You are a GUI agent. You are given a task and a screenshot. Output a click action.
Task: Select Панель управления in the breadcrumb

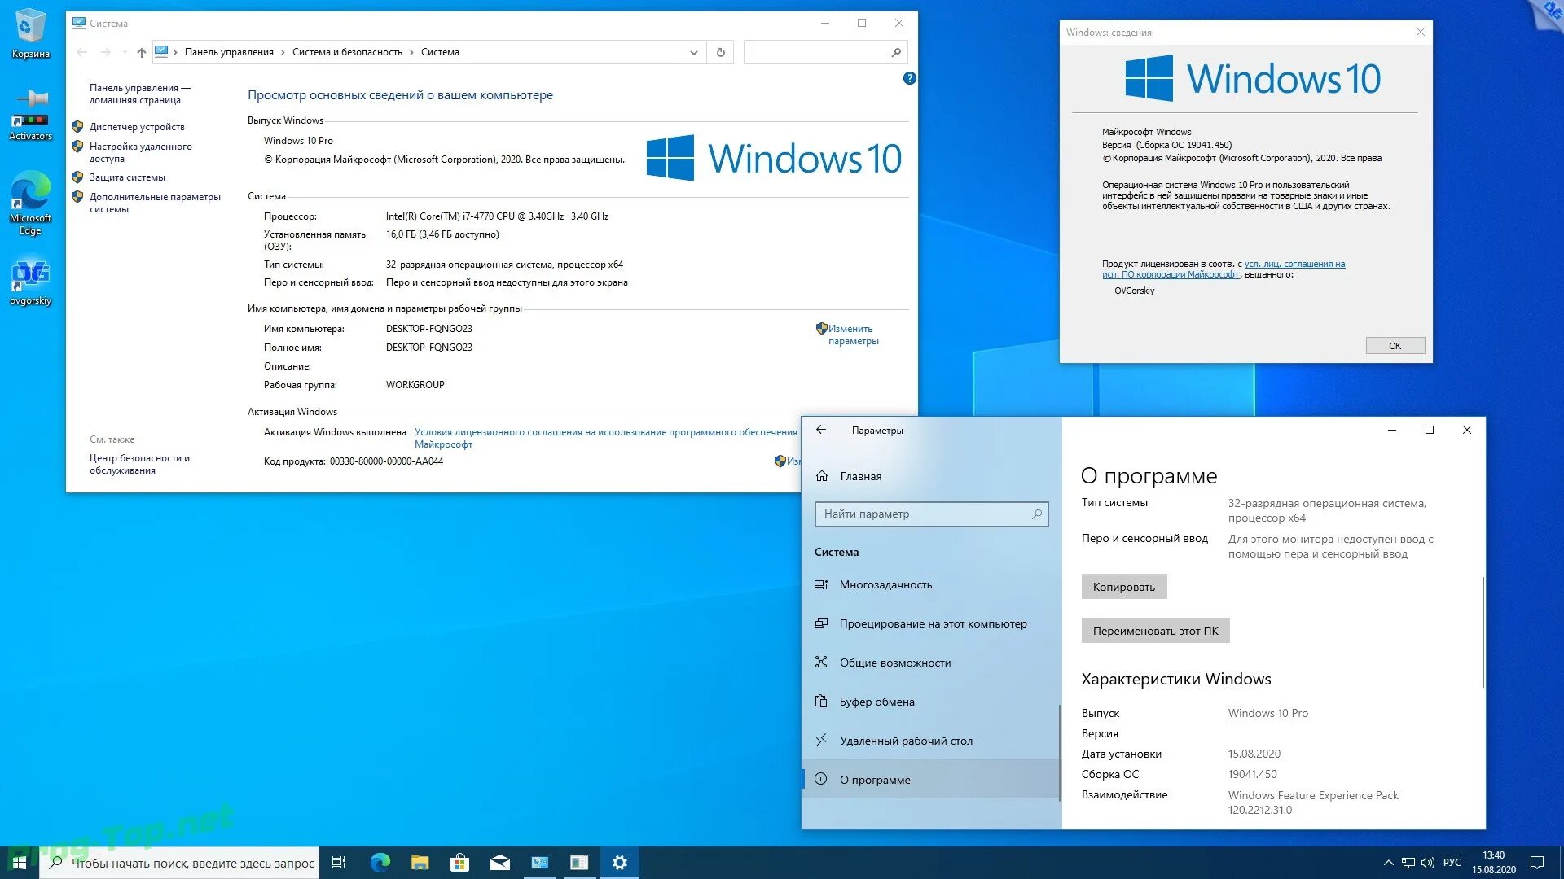[x=229, y=52]
